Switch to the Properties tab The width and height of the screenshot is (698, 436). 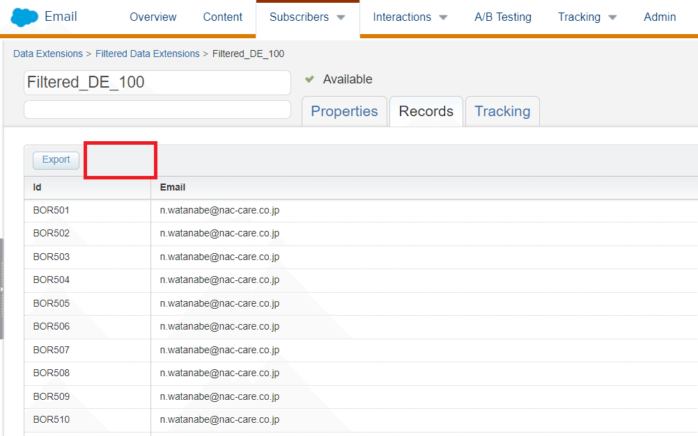344,111
